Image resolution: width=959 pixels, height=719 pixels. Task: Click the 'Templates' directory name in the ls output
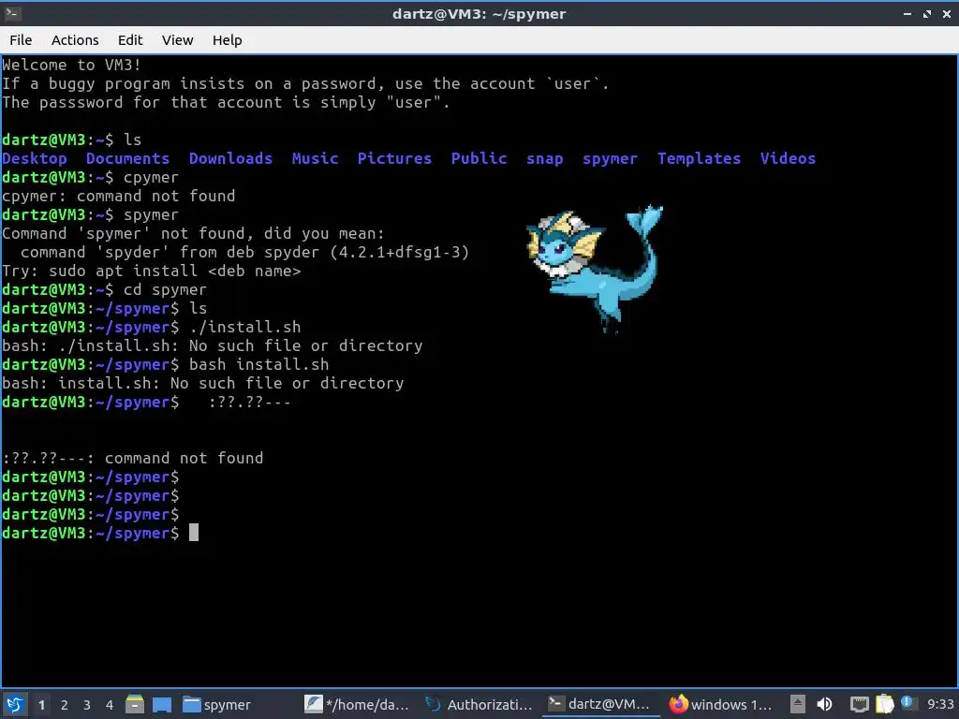[x=699, y=159]
